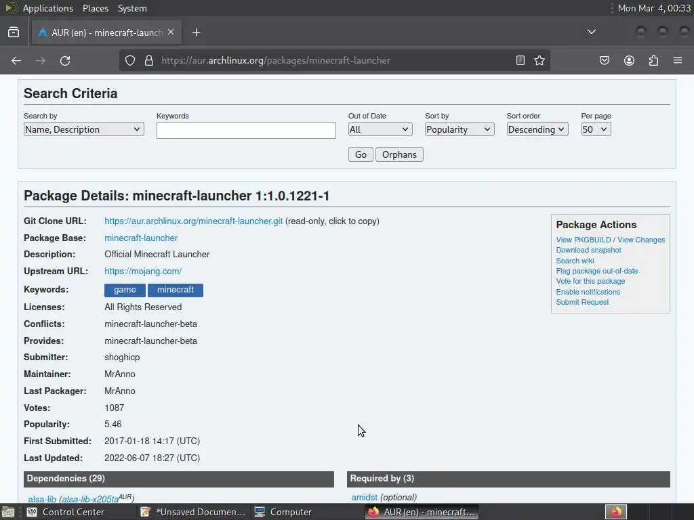Open the Out of Date dropdown
694x520 pixels.
click(380, 129)
